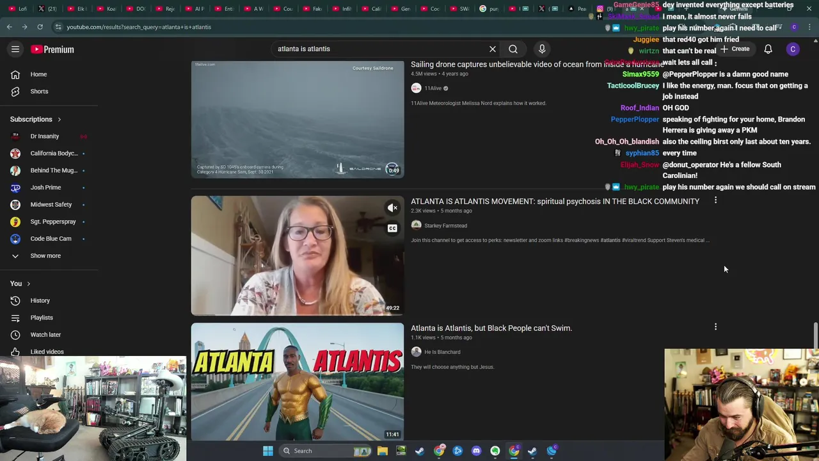Screen dimensions: 819x461
Task: Switch to the X (21) browser tab
Action: tap(47, 8)
